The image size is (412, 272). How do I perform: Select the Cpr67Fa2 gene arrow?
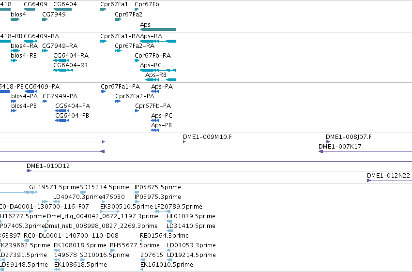pyautogui.click(x=118, y=19)
